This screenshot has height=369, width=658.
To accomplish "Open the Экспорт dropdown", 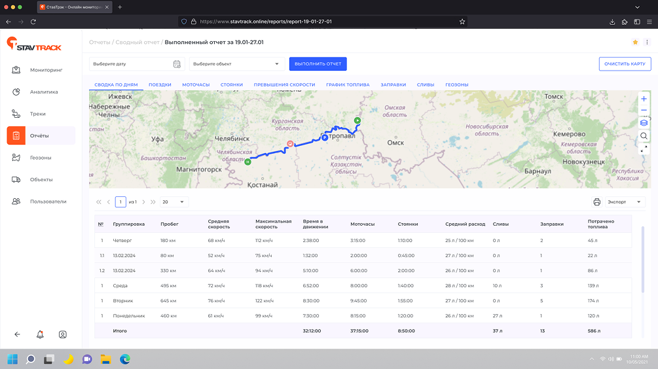I will [625, 202].
